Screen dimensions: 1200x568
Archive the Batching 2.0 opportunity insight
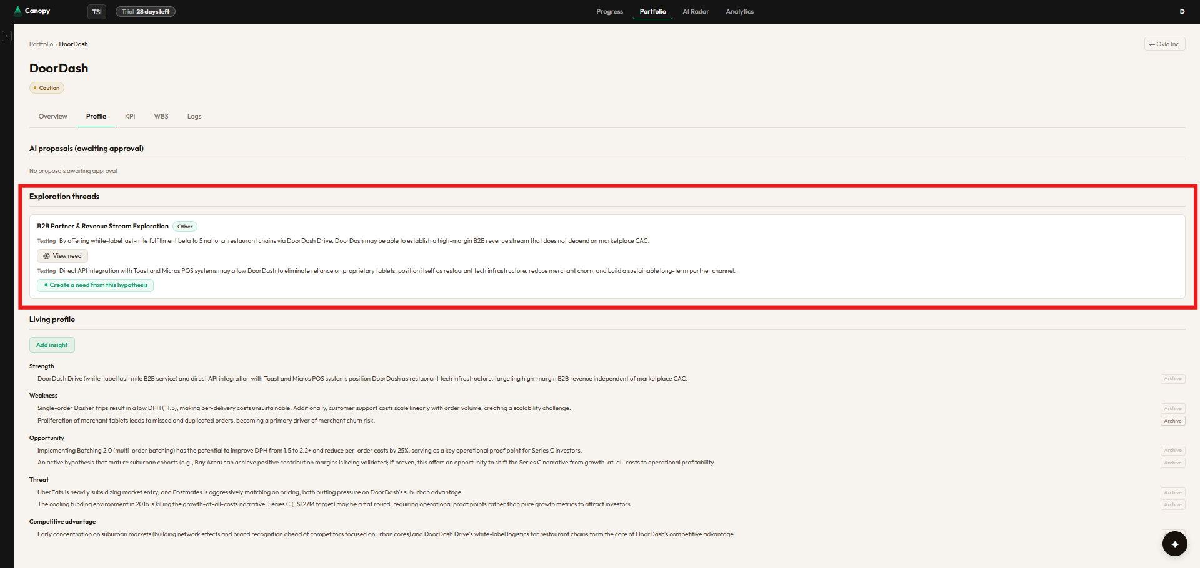click(x=1172, y=451)
